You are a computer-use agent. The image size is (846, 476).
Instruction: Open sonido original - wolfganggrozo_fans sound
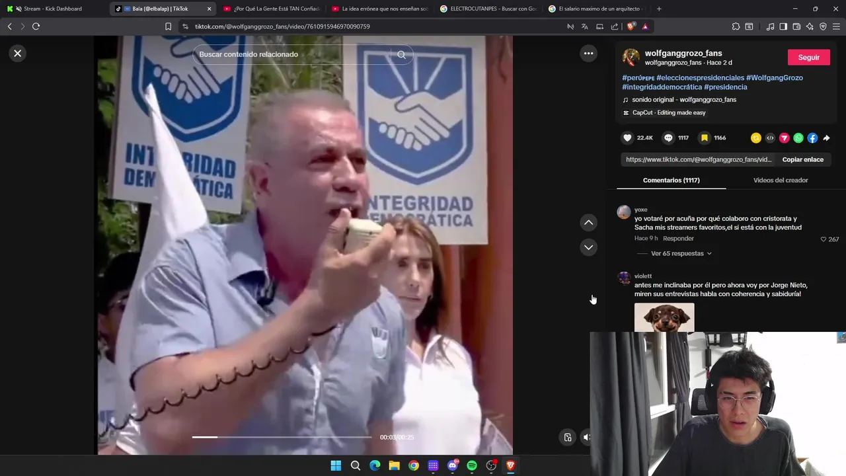(x=684, y=100)
